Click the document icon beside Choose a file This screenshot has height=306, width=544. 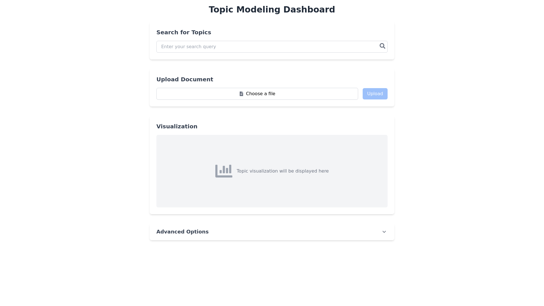241,94
